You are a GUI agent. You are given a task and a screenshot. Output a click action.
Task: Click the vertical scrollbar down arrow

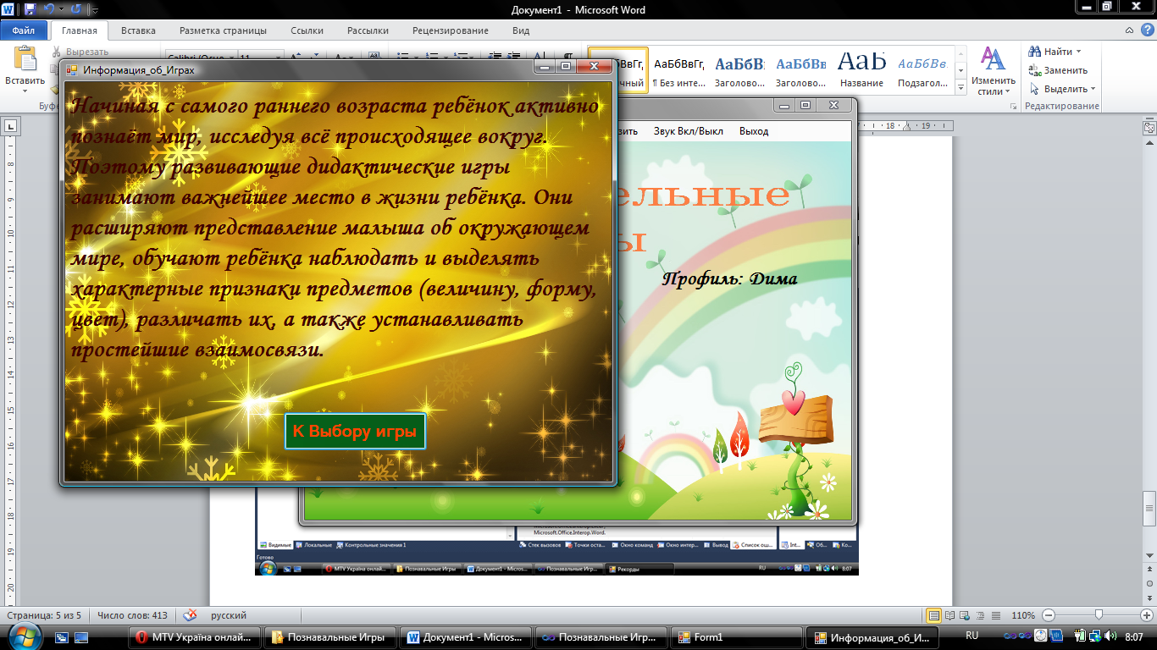tap(1149, 556)
